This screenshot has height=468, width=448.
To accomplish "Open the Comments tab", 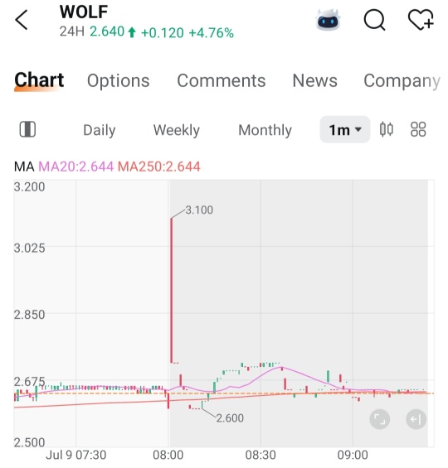I will [222, 80].
